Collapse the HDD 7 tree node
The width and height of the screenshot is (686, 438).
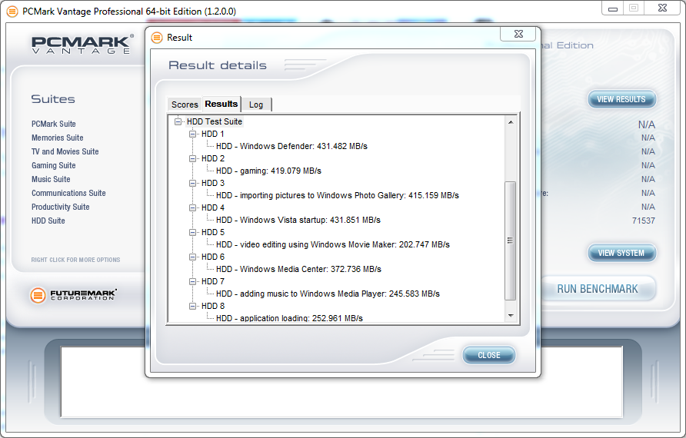tap(192, 281)
